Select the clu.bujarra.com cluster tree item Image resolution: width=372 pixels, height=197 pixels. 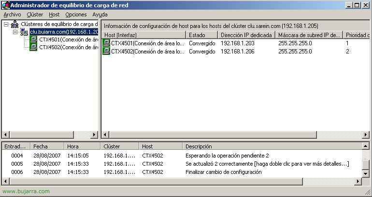[x=64, y=32]
